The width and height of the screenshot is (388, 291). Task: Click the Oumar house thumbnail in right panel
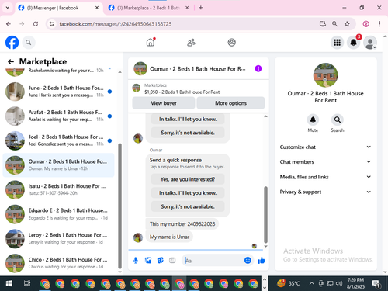tap(325, 75)
